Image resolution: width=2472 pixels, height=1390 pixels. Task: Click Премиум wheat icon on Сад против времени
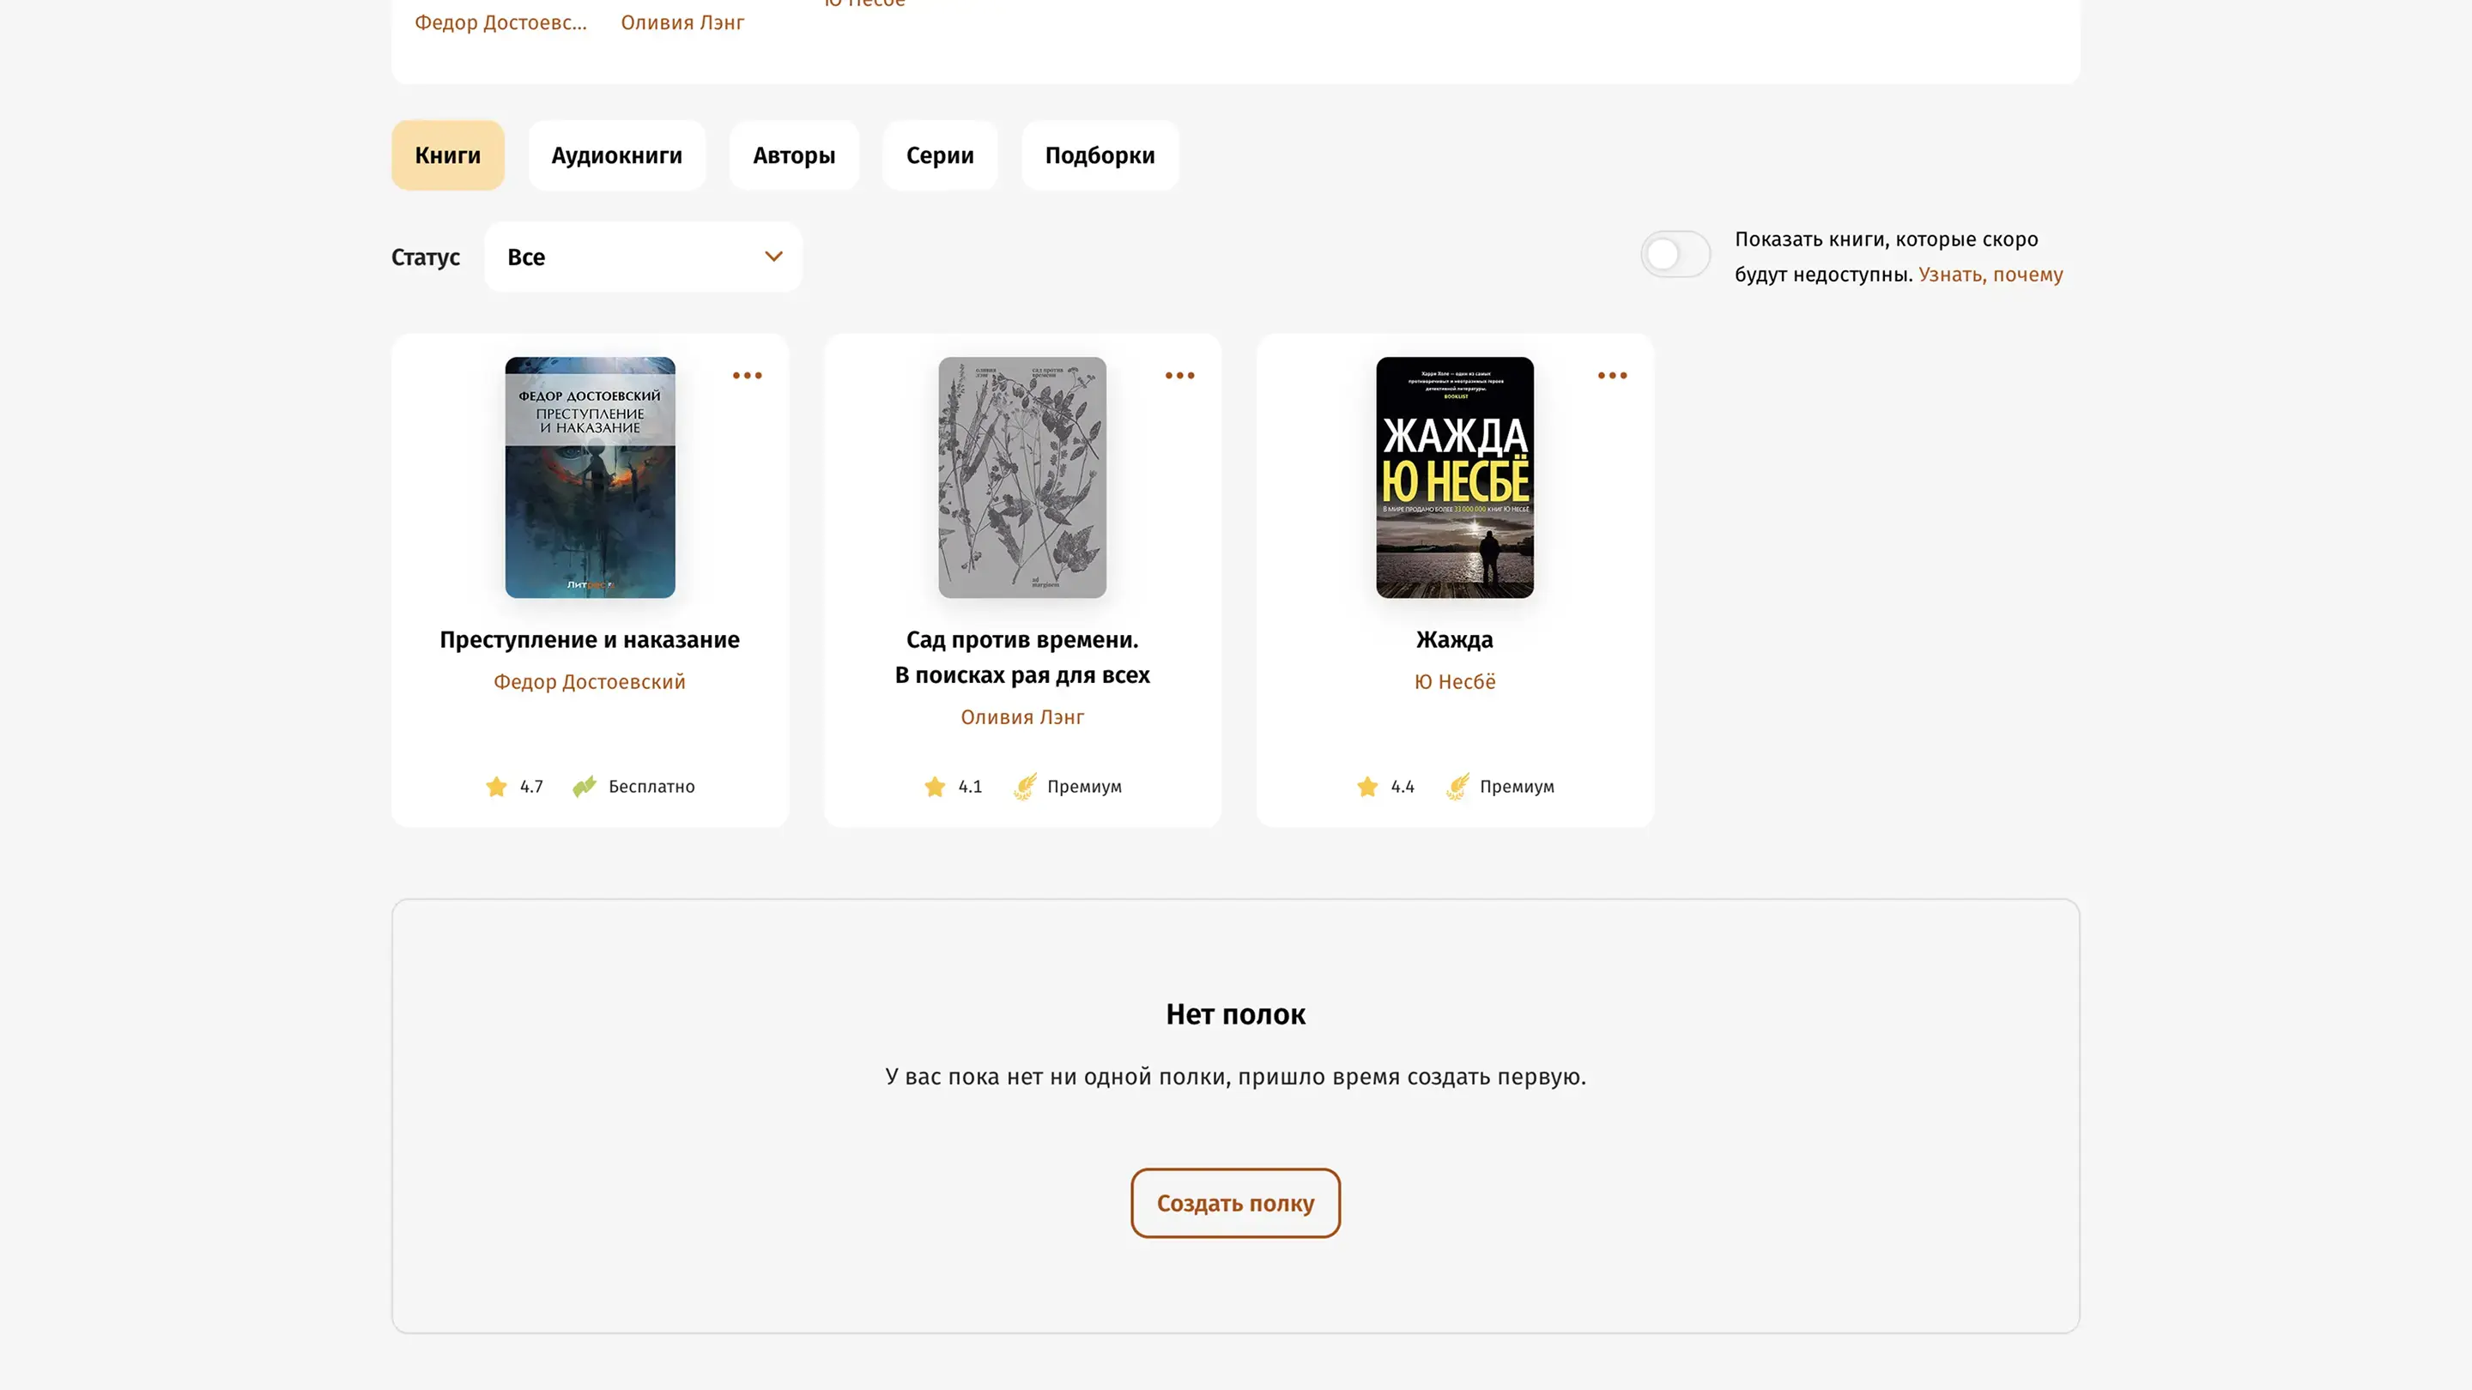(1025, 787)
